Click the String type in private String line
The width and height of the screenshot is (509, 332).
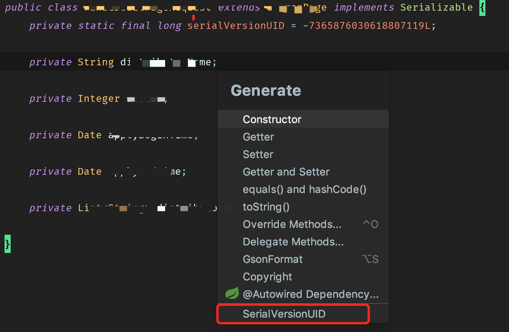(x=96, y=62)
